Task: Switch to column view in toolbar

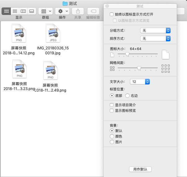Action: pyautogui.click(x=23, y=11)
